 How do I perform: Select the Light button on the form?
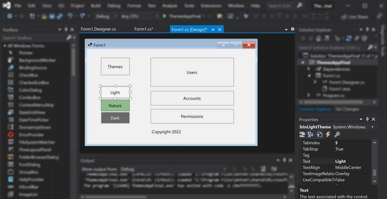click(x=115, y=92)
